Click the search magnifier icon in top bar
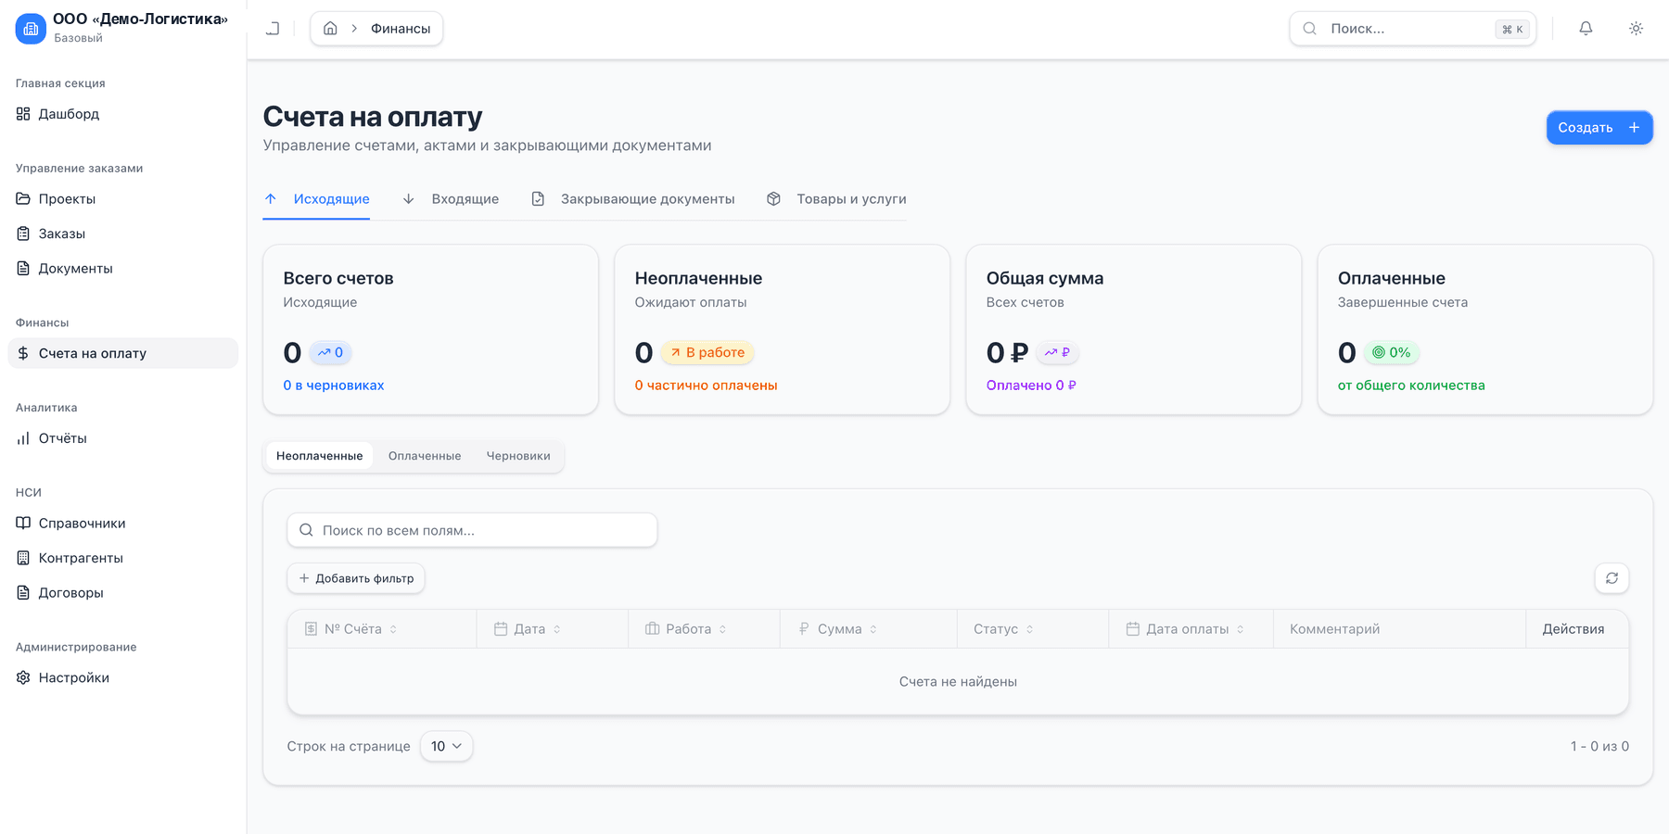 1309,29
